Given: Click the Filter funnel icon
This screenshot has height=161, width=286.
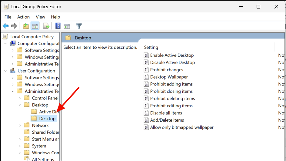Looking at the screenshot, I should pos(79,26).
